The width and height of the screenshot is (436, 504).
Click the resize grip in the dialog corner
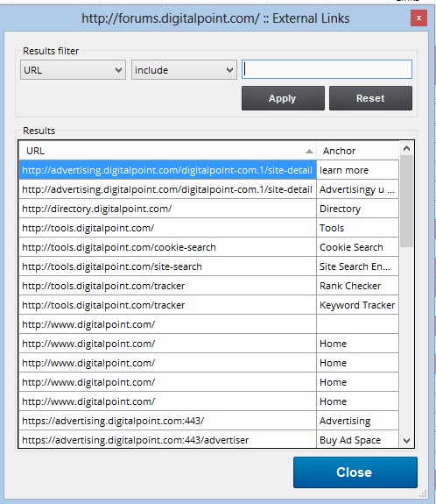[423, 493]
